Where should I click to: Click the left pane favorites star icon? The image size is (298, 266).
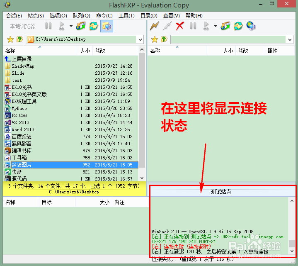coord(10,39)
